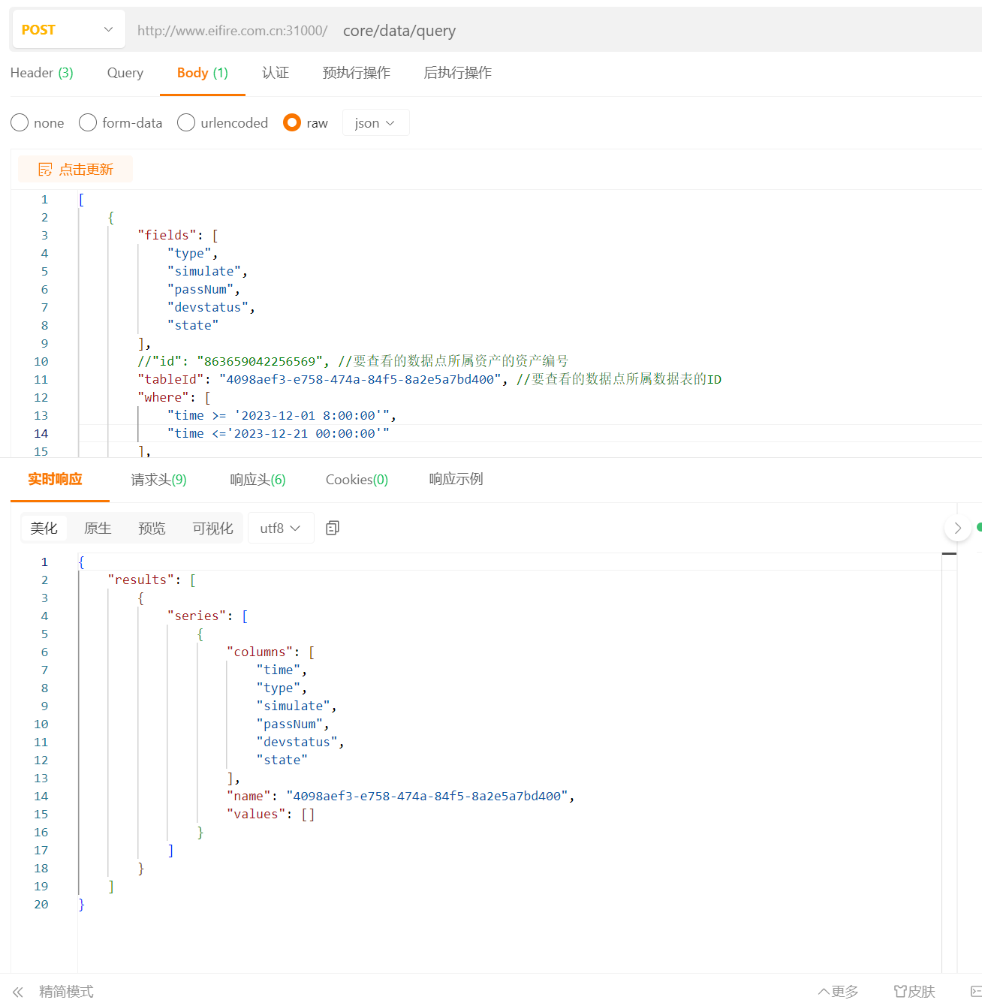Click 精简模式 in the status bar
982x1006 pixels.
66,992
